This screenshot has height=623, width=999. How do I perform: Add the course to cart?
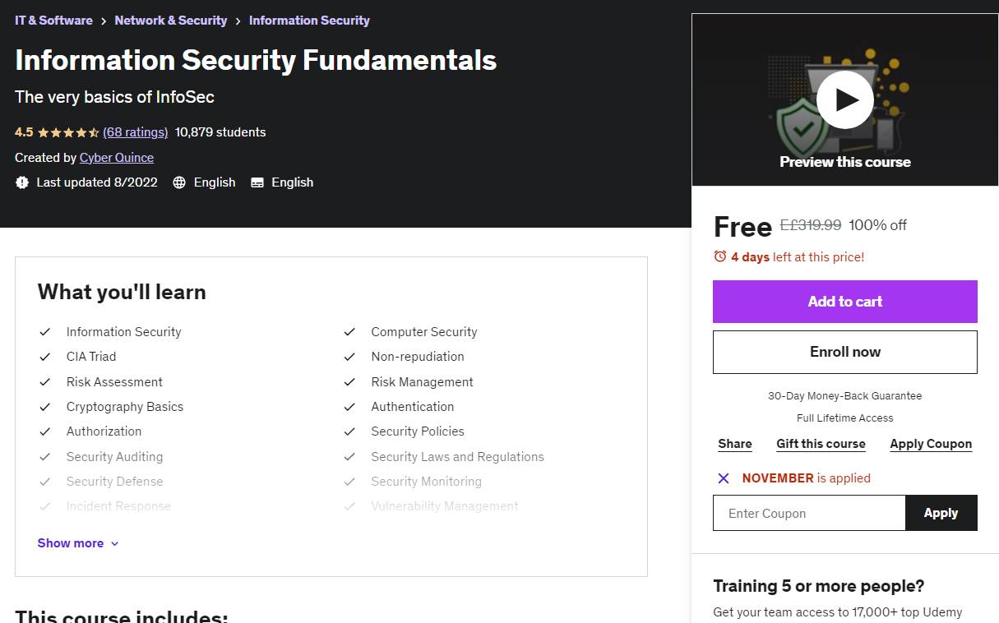coord(844,302)
